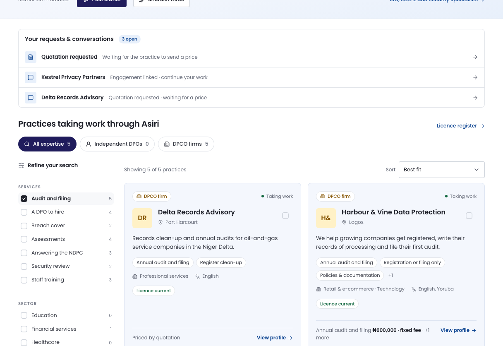The image size is (503, 346).
Task: Click Annual audit and filing tag on Delta card
Action: pyautogui.click(x=163, y=262)
